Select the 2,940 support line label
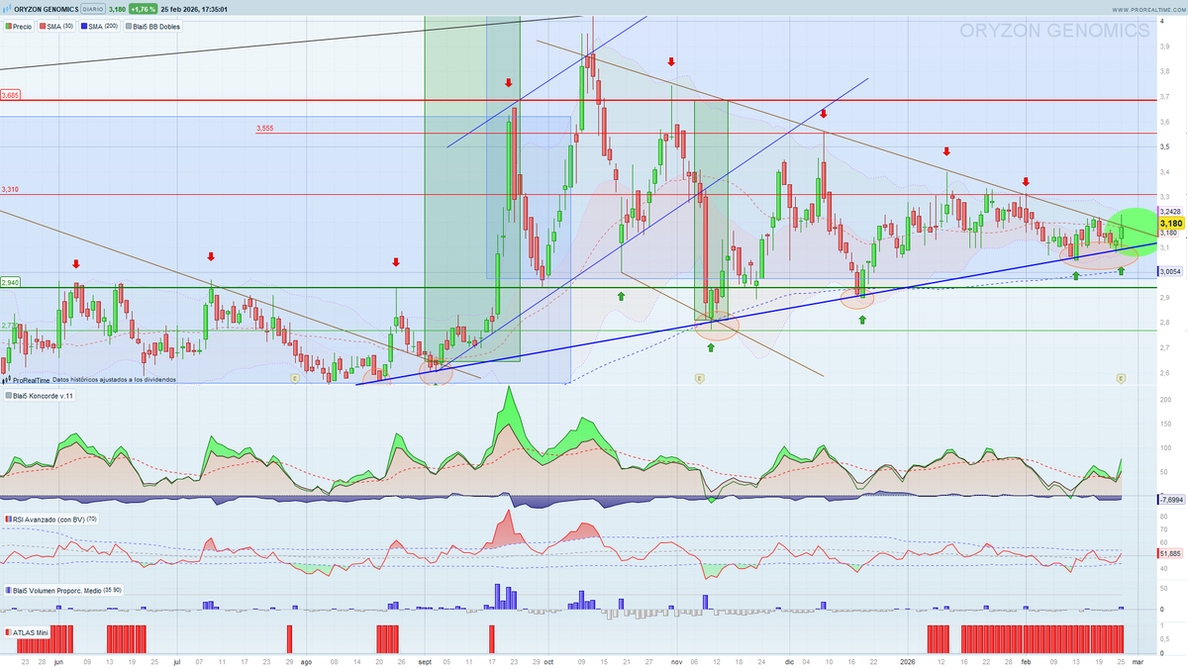 point(10,282)
